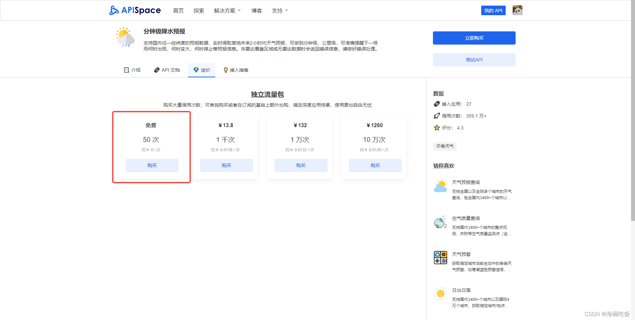The width and height of the screenshot is (635, 320).
Task: Click the 测试API button
Action: [x=474, y=60]
